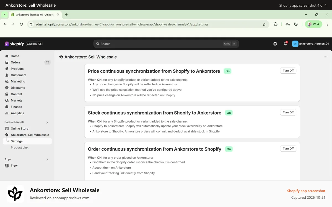Open the Sidekick icon beside the bell
This screenshot has width=332, height=207.
[275, 44]
